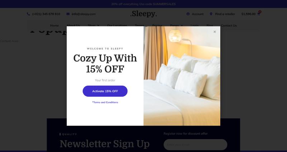The image size is (287, 152).
Task: Open the Our Locations menu item
Action: pyautogui.click(x=117, y=25)
